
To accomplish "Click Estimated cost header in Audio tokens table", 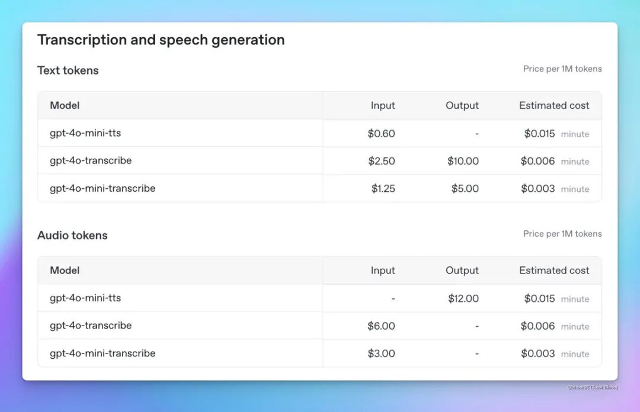I will point(554,271).
